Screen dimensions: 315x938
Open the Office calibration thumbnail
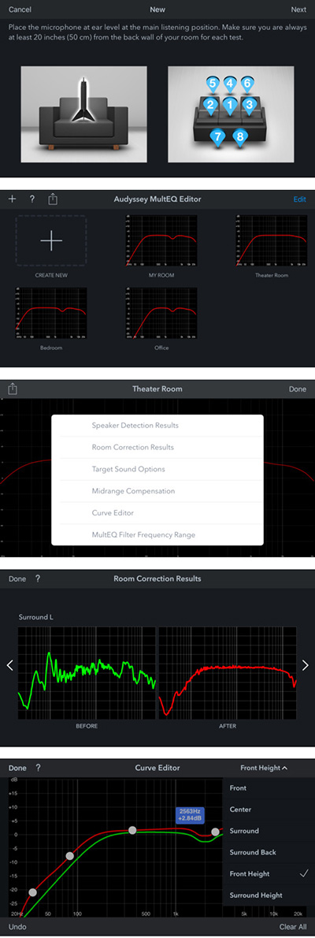pos(161,314)
